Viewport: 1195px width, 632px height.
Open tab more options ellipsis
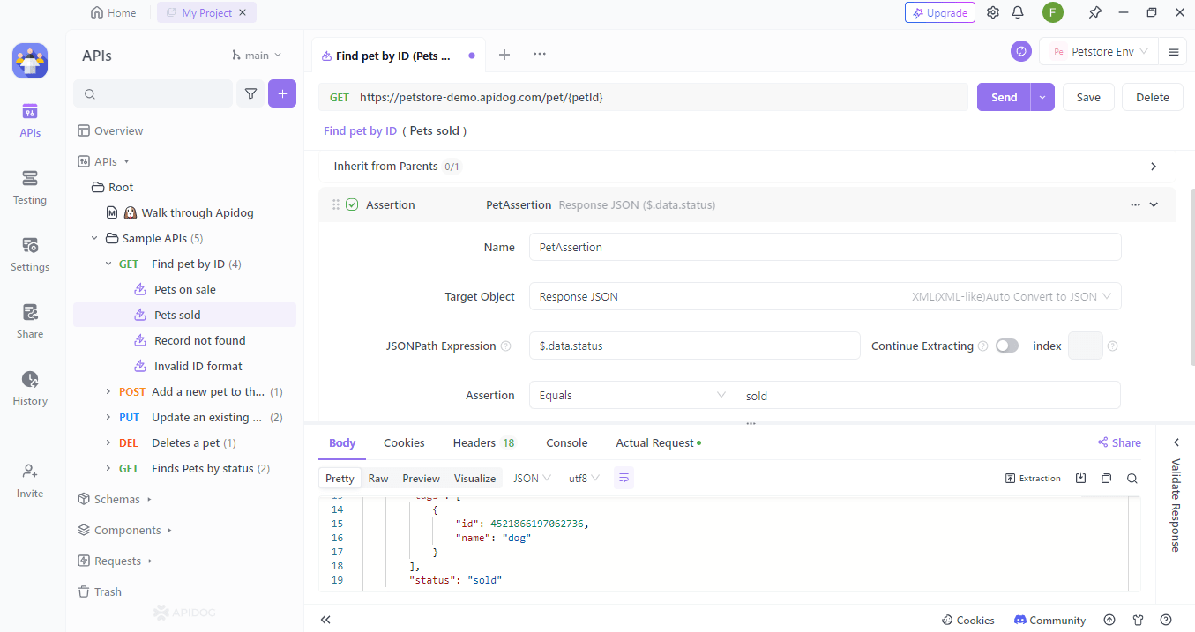tap(540, 55)
